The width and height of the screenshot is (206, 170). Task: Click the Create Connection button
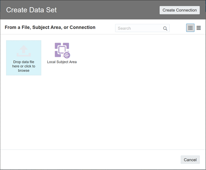point(179,10)
